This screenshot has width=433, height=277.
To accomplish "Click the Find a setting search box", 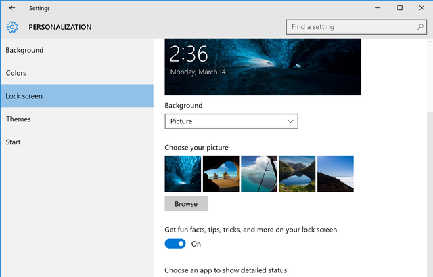I will [357, 27].
